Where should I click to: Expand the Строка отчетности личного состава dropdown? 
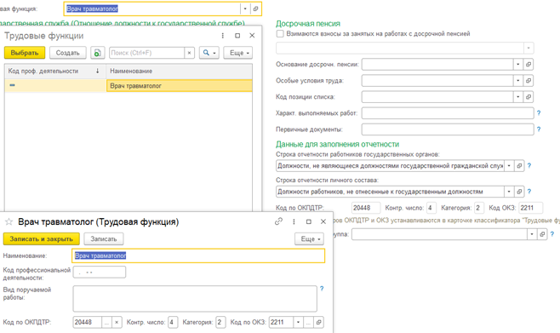click(x=509, y=192)
